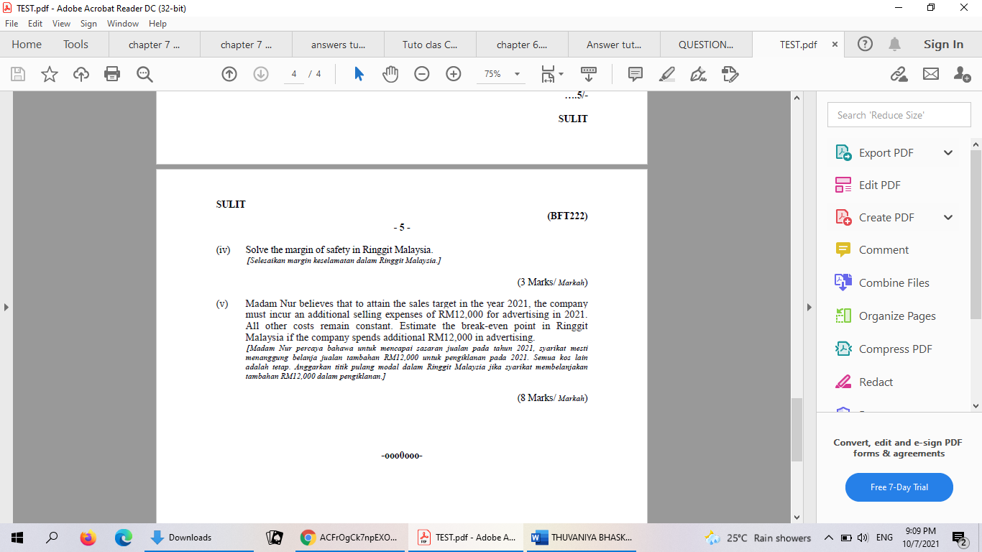Save the PDF file
982x552 pixels.
[x=17, y=73]
